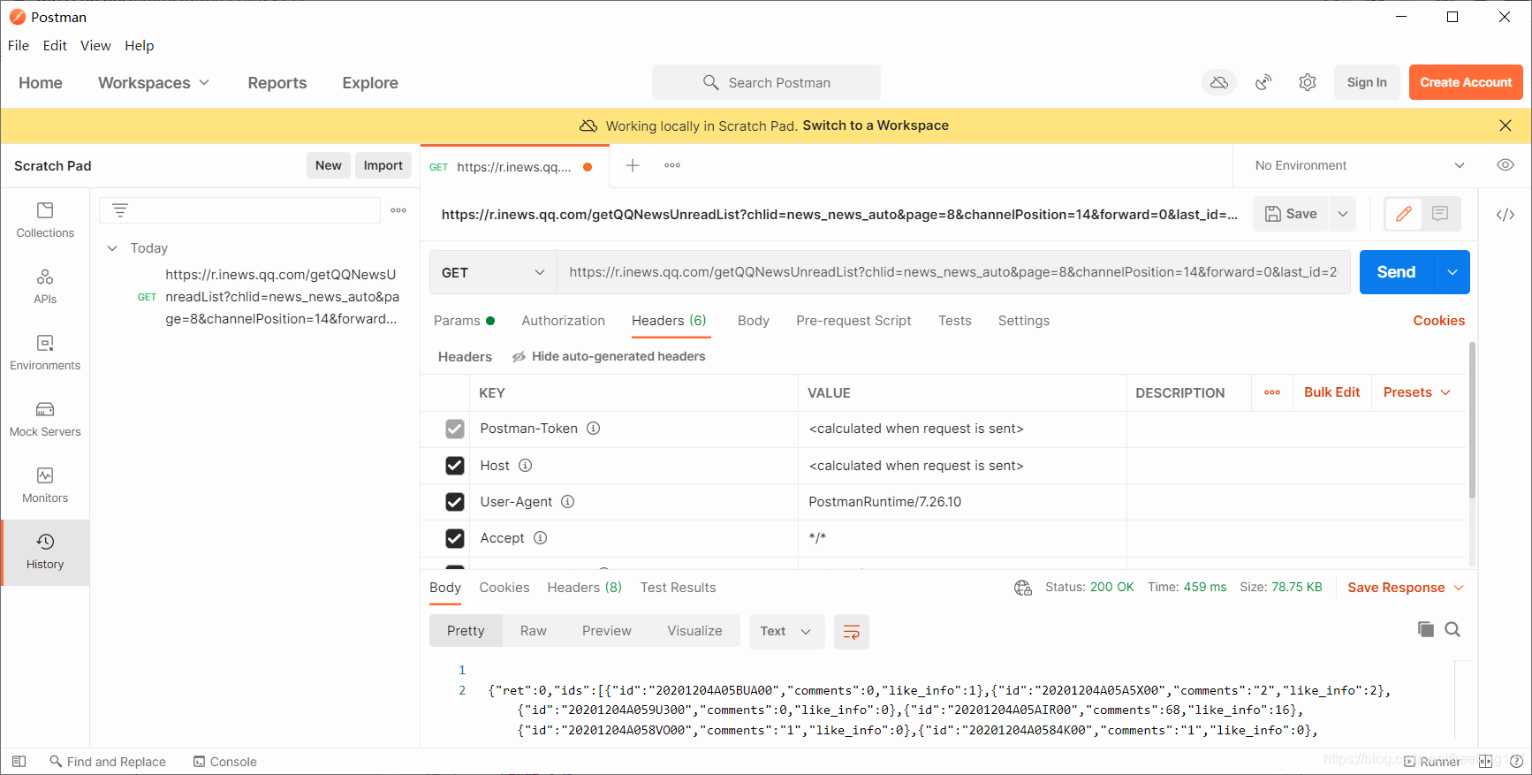This screenshot has height=775, width=1532.
Task: Switch to the Authorization tab
Action: (x=564, y=321)
